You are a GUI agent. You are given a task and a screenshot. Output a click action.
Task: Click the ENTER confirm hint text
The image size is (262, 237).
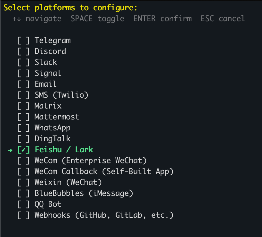click(162, 19)
